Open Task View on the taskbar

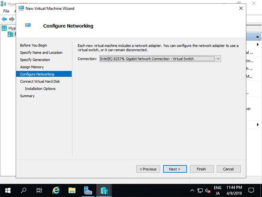tap(39, 191)
